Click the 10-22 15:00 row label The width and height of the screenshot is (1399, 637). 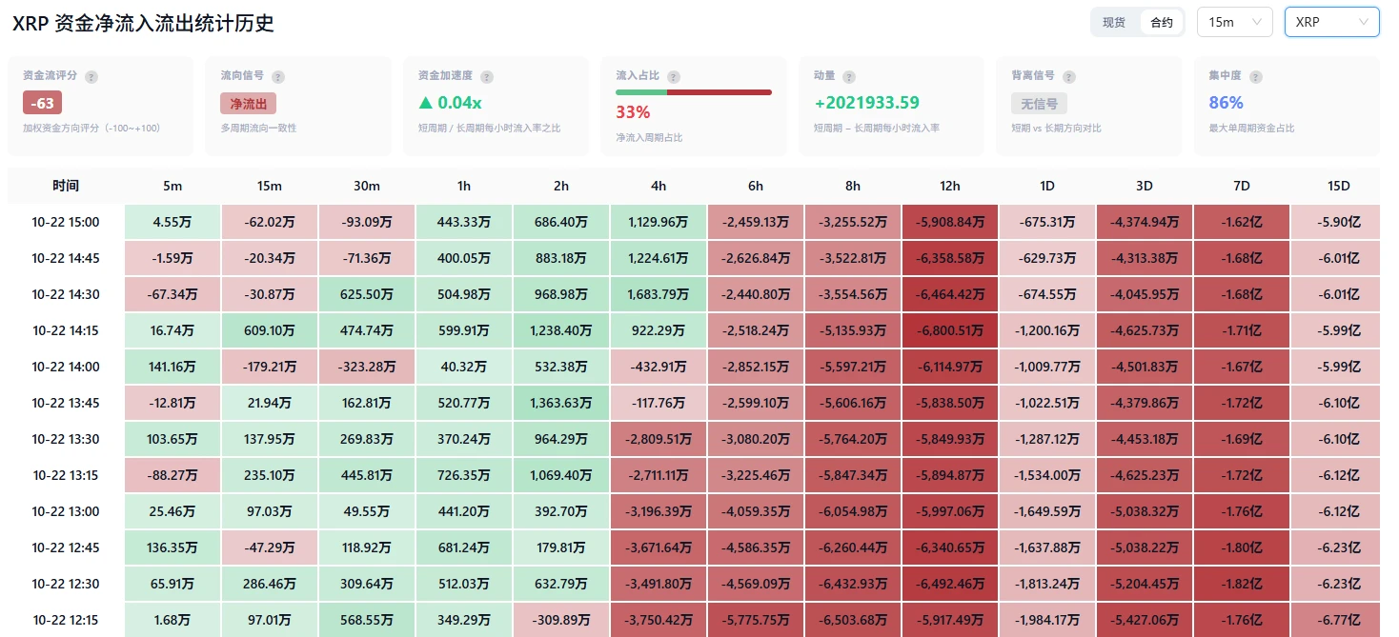coord(66,222)
